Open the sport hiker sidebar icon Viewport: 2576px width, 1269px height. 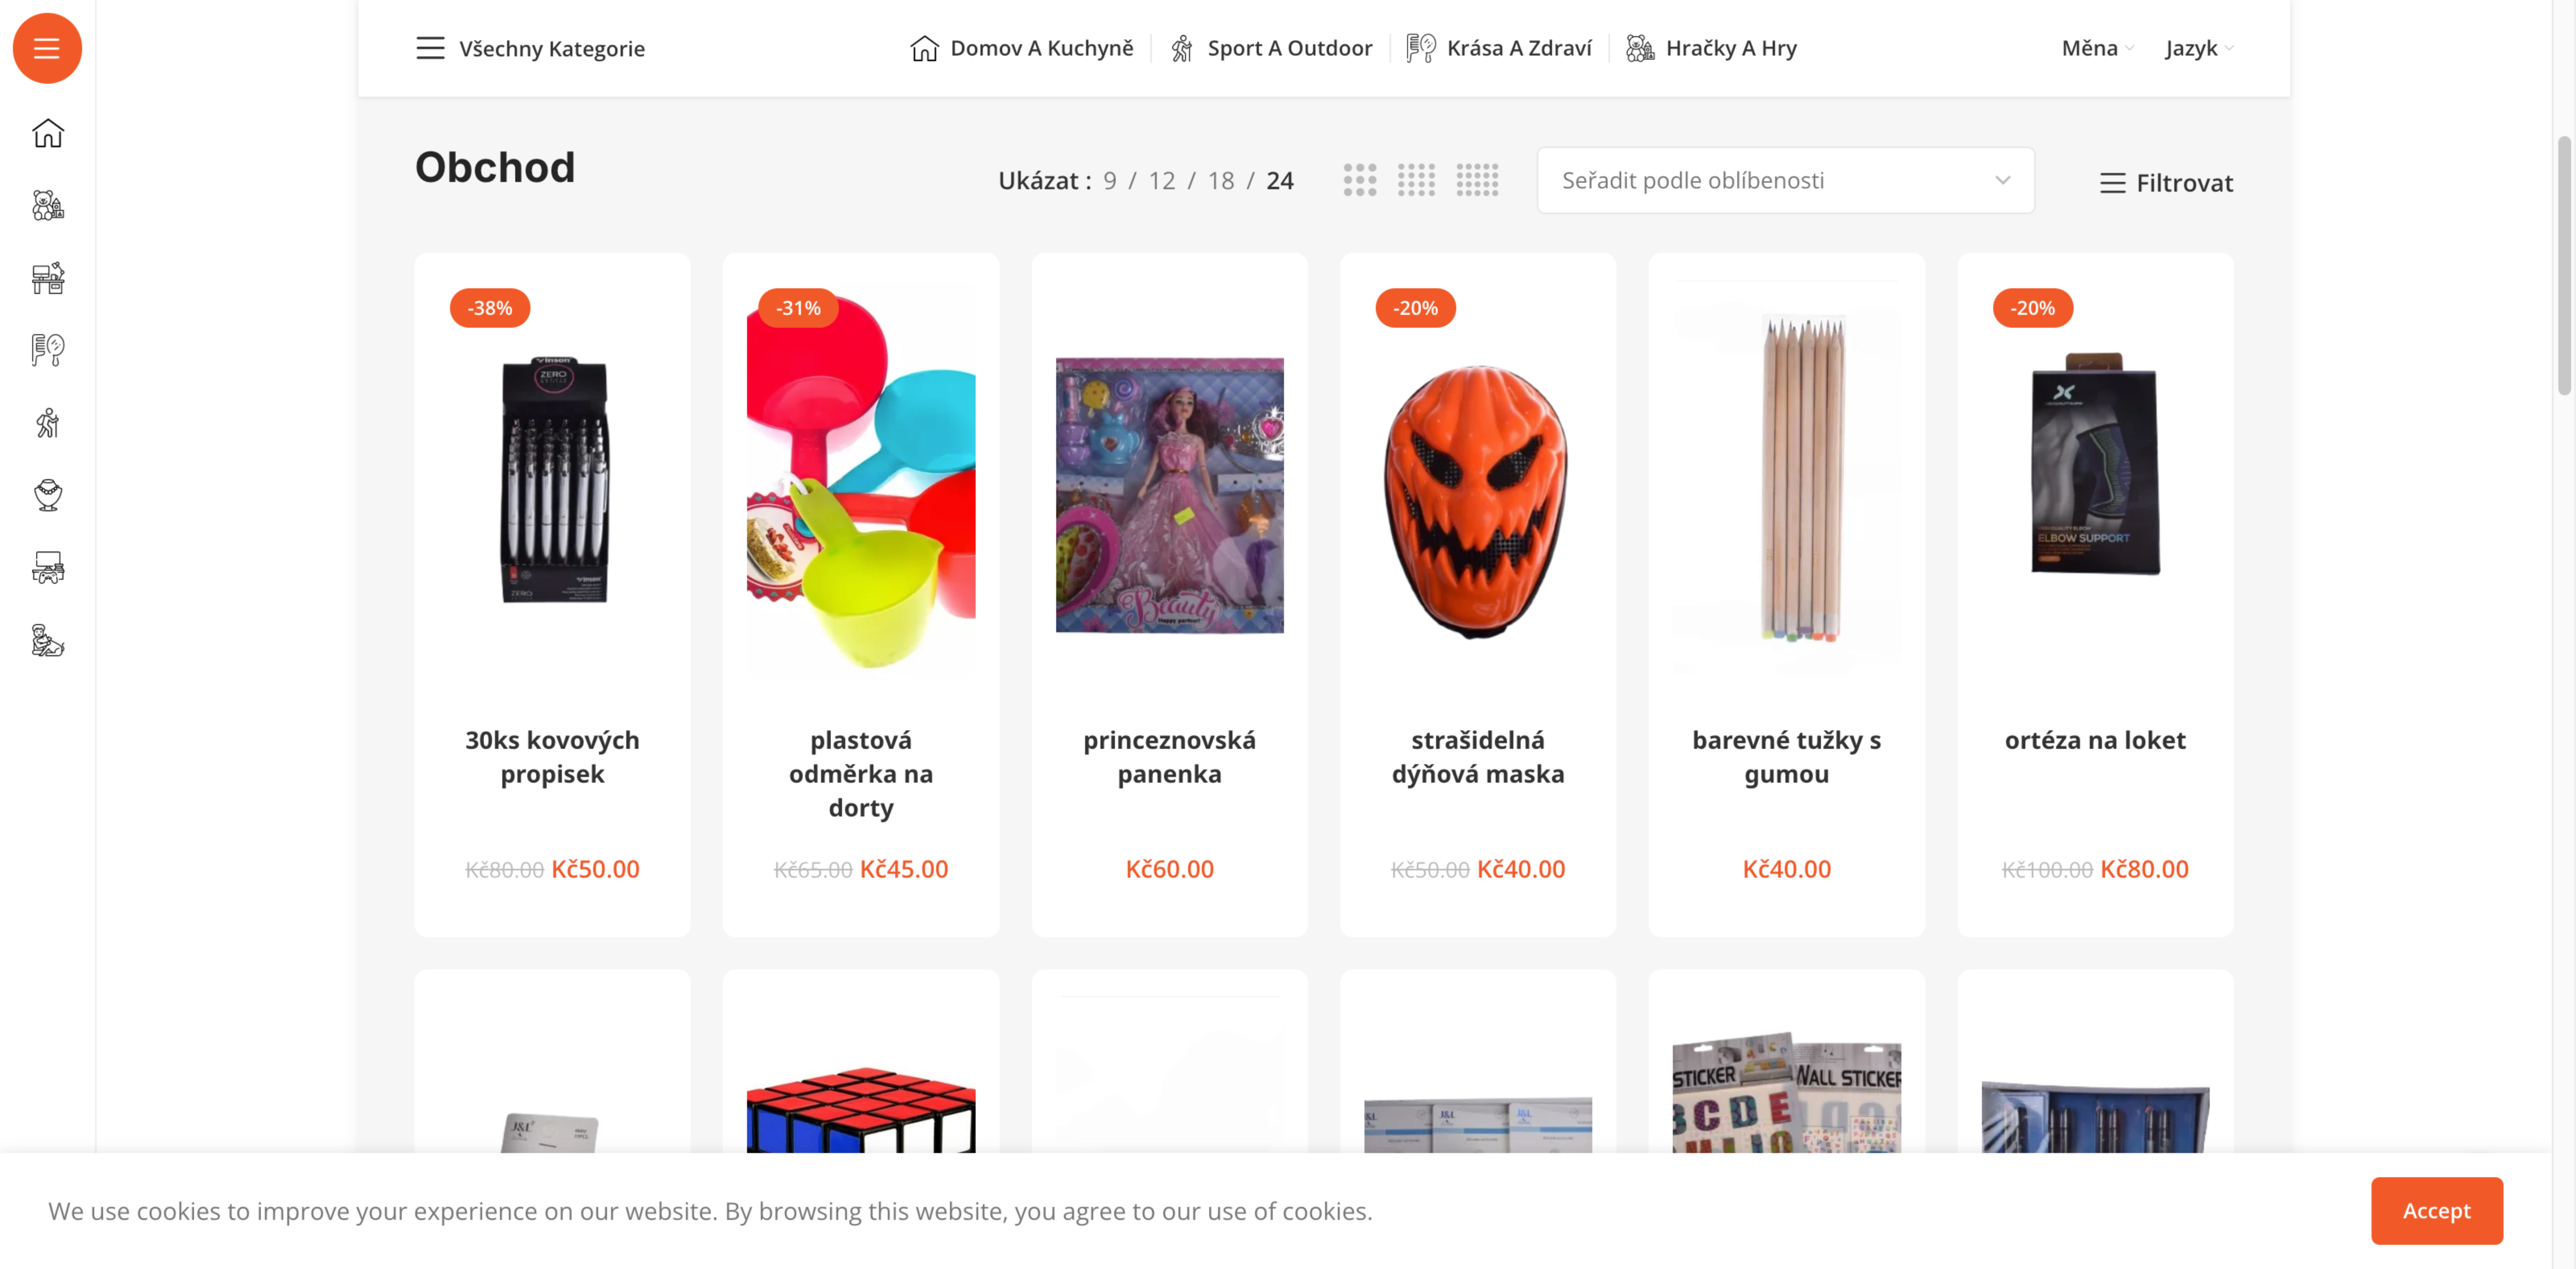click(x=47, y=423)
